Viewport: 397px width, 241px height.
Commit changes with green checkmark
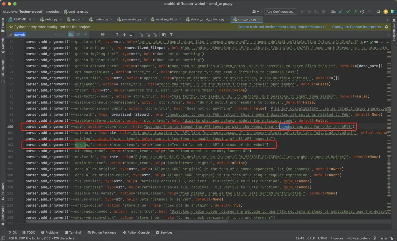pos(348,12)
